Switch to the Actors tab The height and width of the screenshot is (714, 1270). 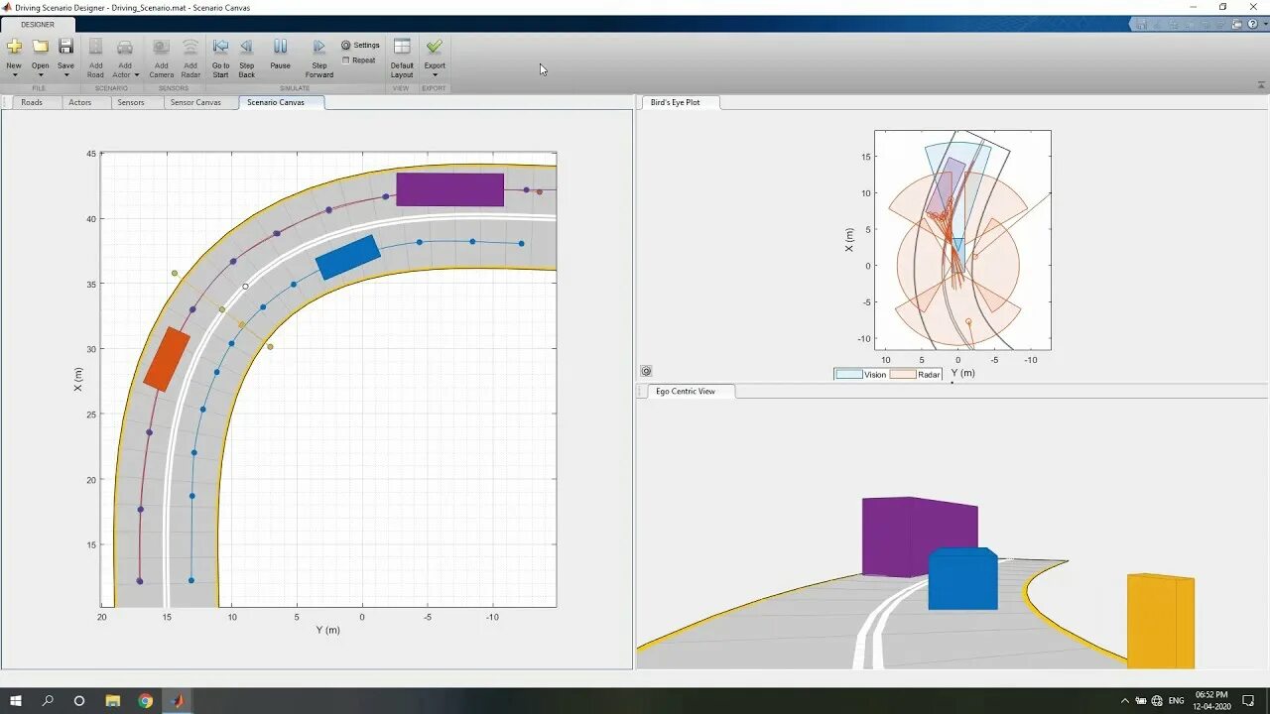pos(80,102)
